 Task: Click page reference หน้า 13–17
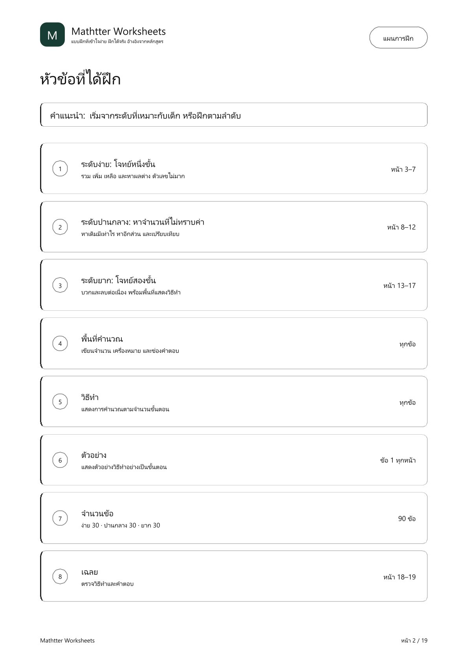pos(399,286)
